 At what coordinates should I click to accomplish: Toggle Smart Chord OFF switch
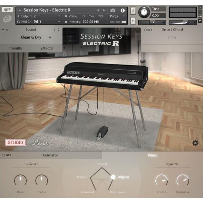click(x=148, y=30)
